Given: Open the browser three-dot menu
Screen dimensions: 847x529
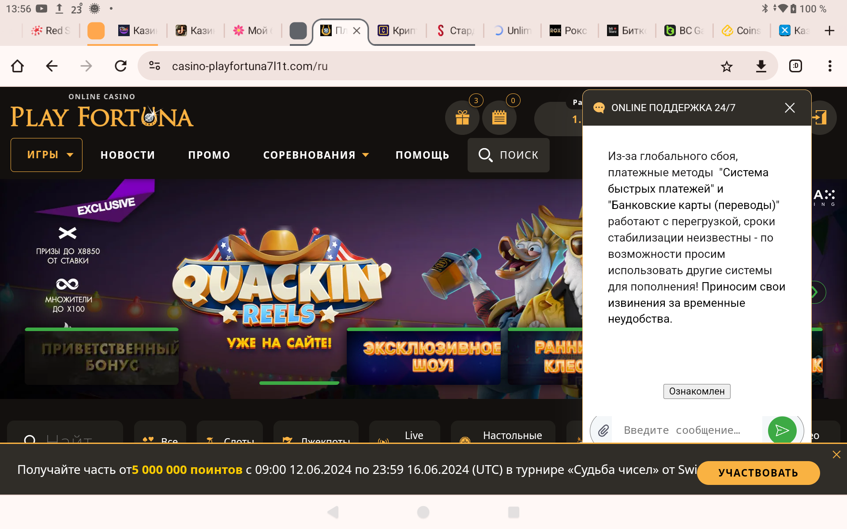Looking at the screenshot, I should tap(829, 67).
